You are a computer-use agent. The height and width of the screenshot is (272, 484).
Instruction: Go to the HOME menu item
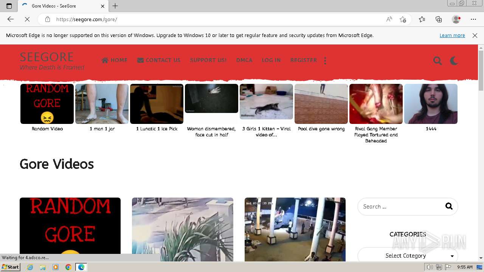pyautogui.click(x=115, y=60)
